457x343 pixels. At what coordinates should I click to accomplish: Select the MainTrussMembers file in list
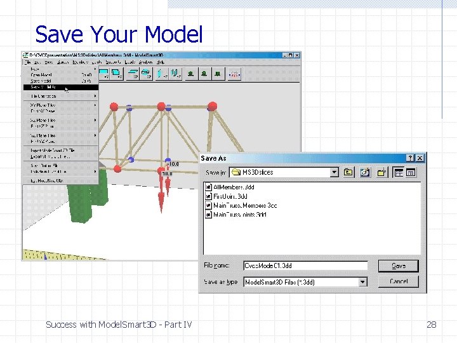[241, 205]
